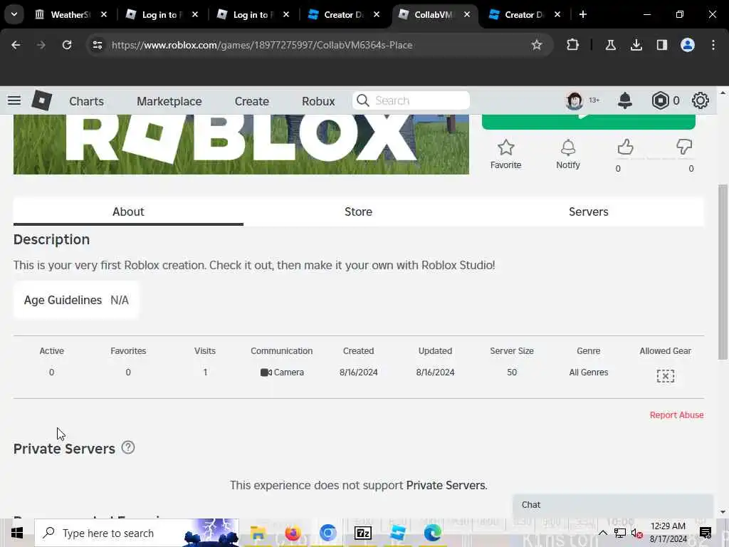Open the browser profile icon
This screenshot has height=547, width=729.
(688, 45)
